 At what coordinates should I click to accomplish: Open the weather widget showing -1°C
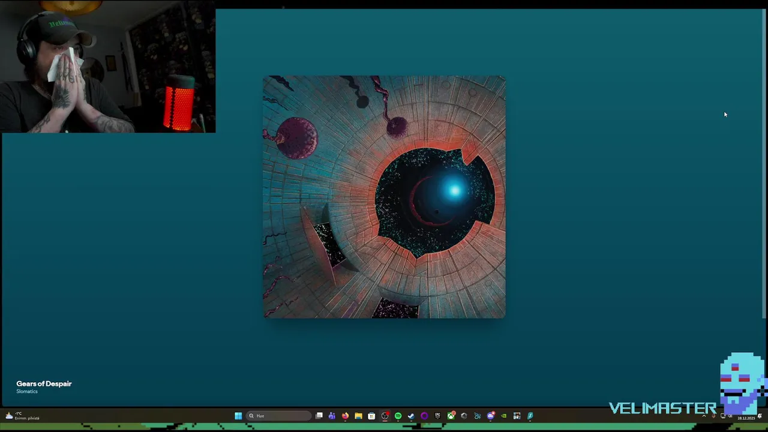coord(23,416)
